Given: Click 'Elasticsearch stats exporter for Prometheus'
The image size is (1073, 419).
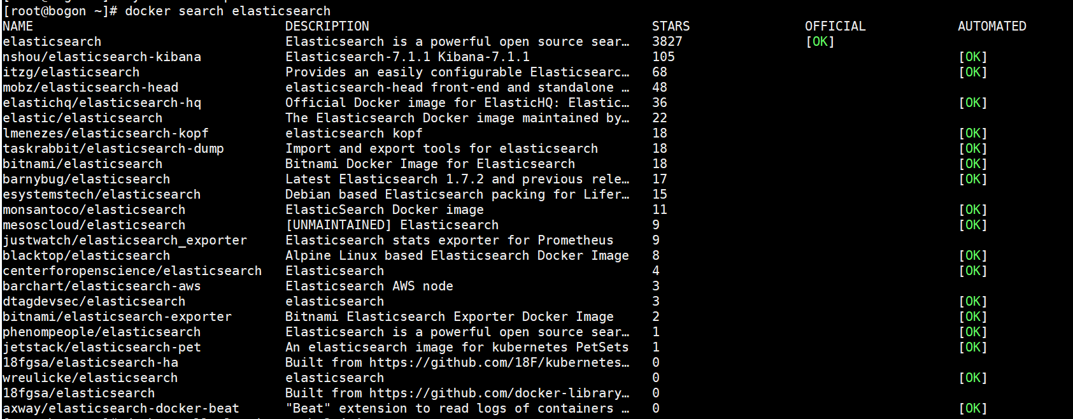Looking at the screenshot, I should (x=450, y=240).
